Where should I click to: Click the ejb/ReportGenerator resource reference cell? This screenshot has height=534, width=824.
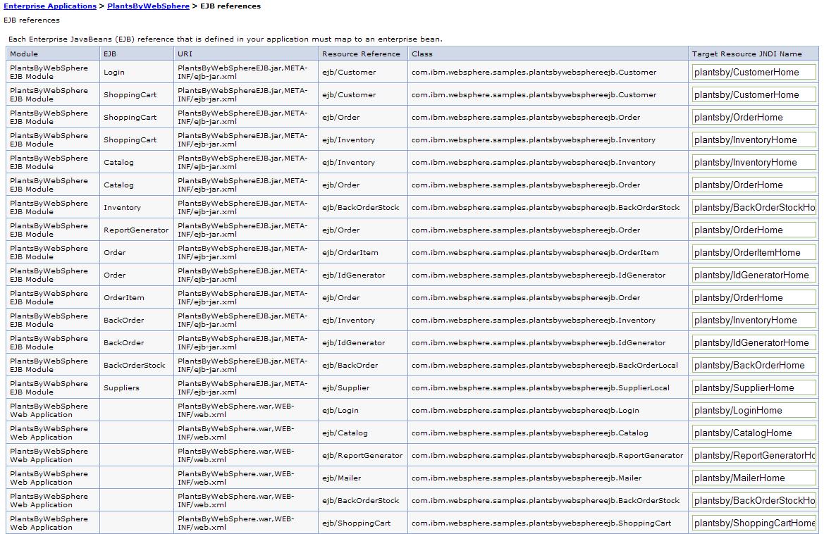point(362,456)
